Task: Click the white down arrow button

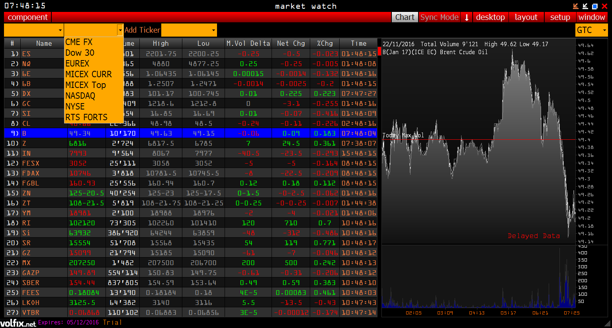Action: (467, 17)
